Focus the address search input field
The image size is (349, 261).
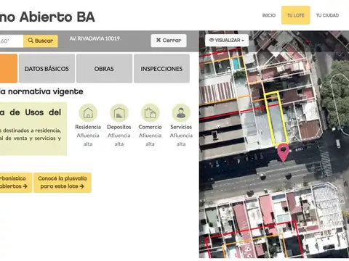click(x=12, y=41)
